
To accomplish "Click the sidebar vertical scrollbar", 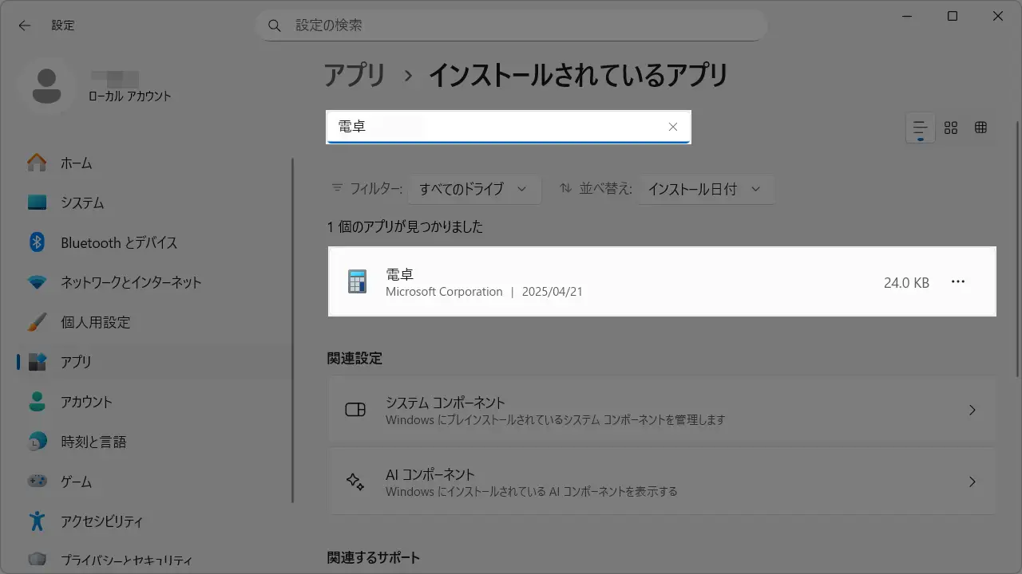I will click(293, 330).
